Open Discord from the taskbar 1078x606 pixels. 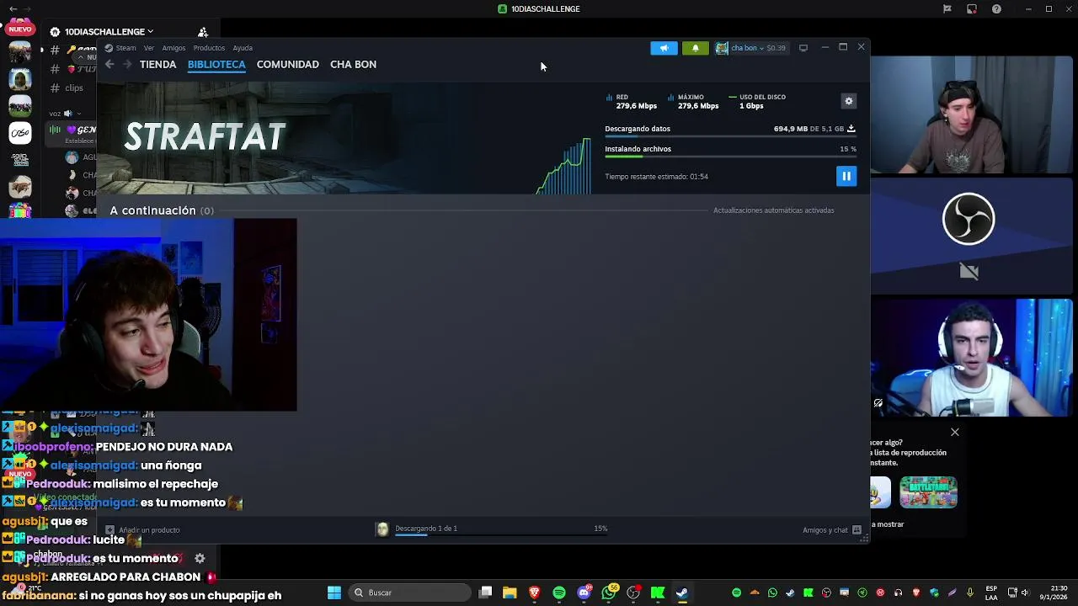point(584,593)
